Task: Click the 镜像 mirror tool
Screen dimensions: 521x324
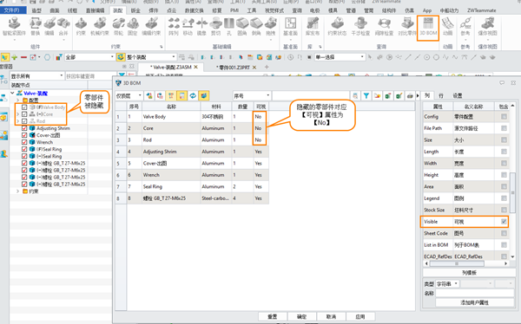Action: click(201, 27)
